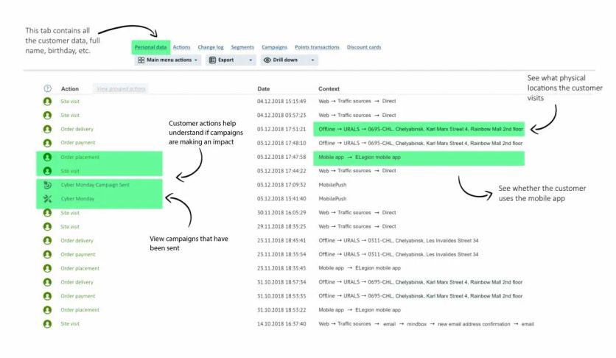Open Order placement action from 03.12.2018
Viewport: 616px width, 358px height.
[x=80, y=157]
